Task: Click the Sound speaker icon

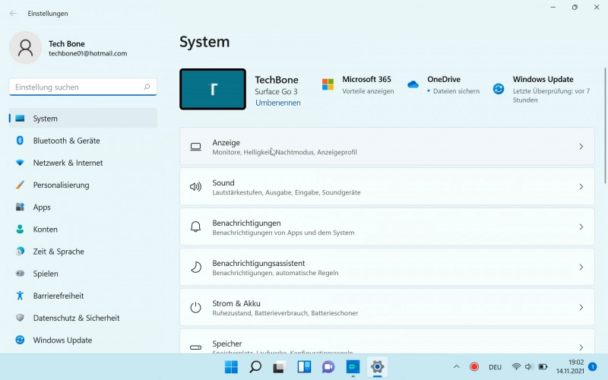Action: point(195,187)
